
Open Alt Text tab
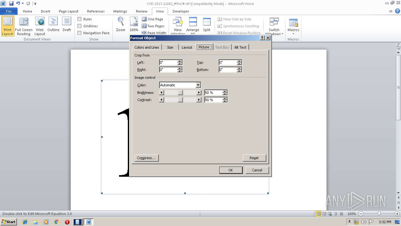pyautogui.click(x=241, y=47)
